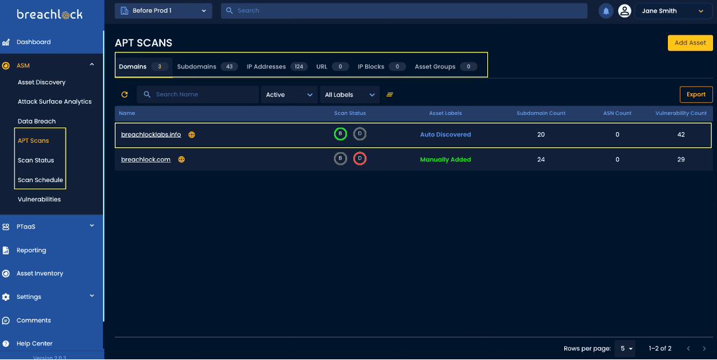Go to previous page arrow
This screenshot has height=360, width=717.
click(x=688, y=349)
